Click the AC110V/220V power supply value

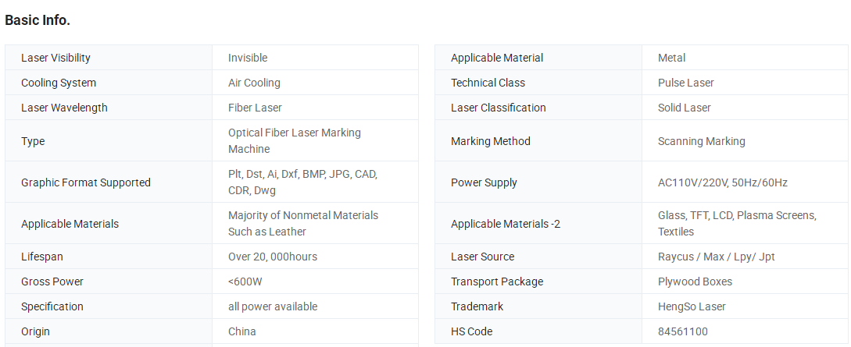722,182
